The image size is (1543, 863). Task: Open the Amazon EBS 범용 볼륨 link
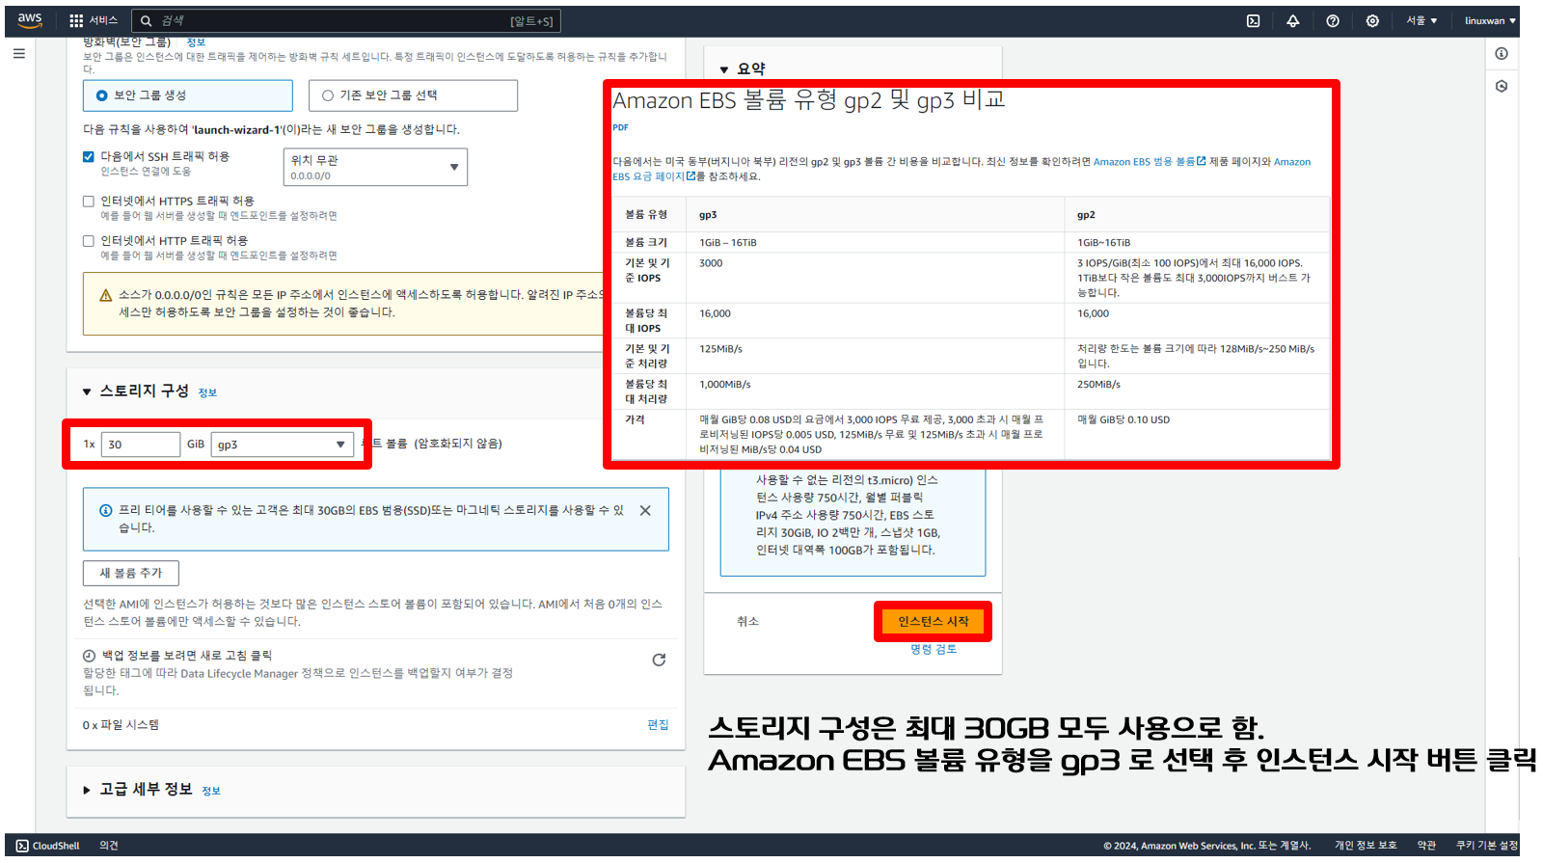1149,162
